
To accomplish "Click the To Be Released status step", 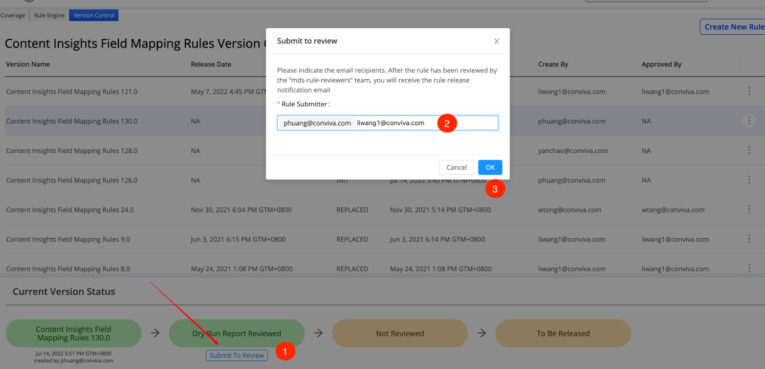I will pos(563,334).
